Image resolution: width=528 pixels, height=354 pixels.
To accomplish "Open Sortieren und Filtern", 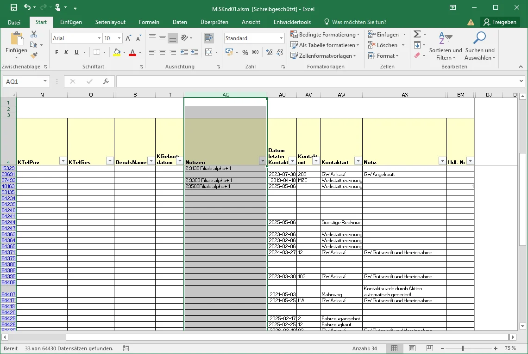I will coord(446,46).
